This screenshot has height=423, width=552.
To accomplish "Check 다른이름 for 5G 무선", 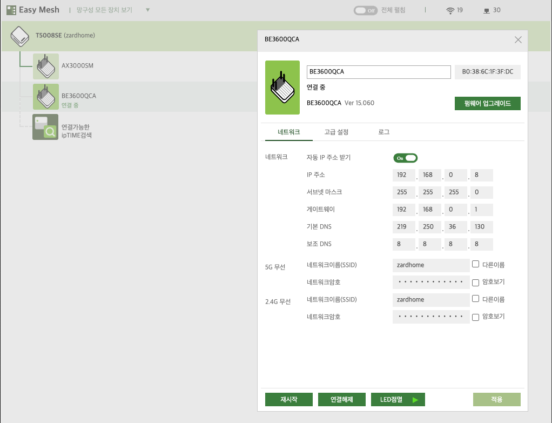I will (476, 264).
